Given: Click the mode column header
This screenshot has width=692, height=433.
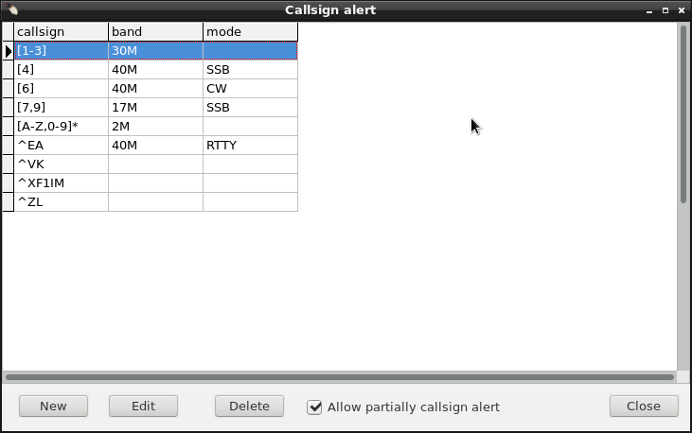Looking at the screenshot, I should click(251, 32).
